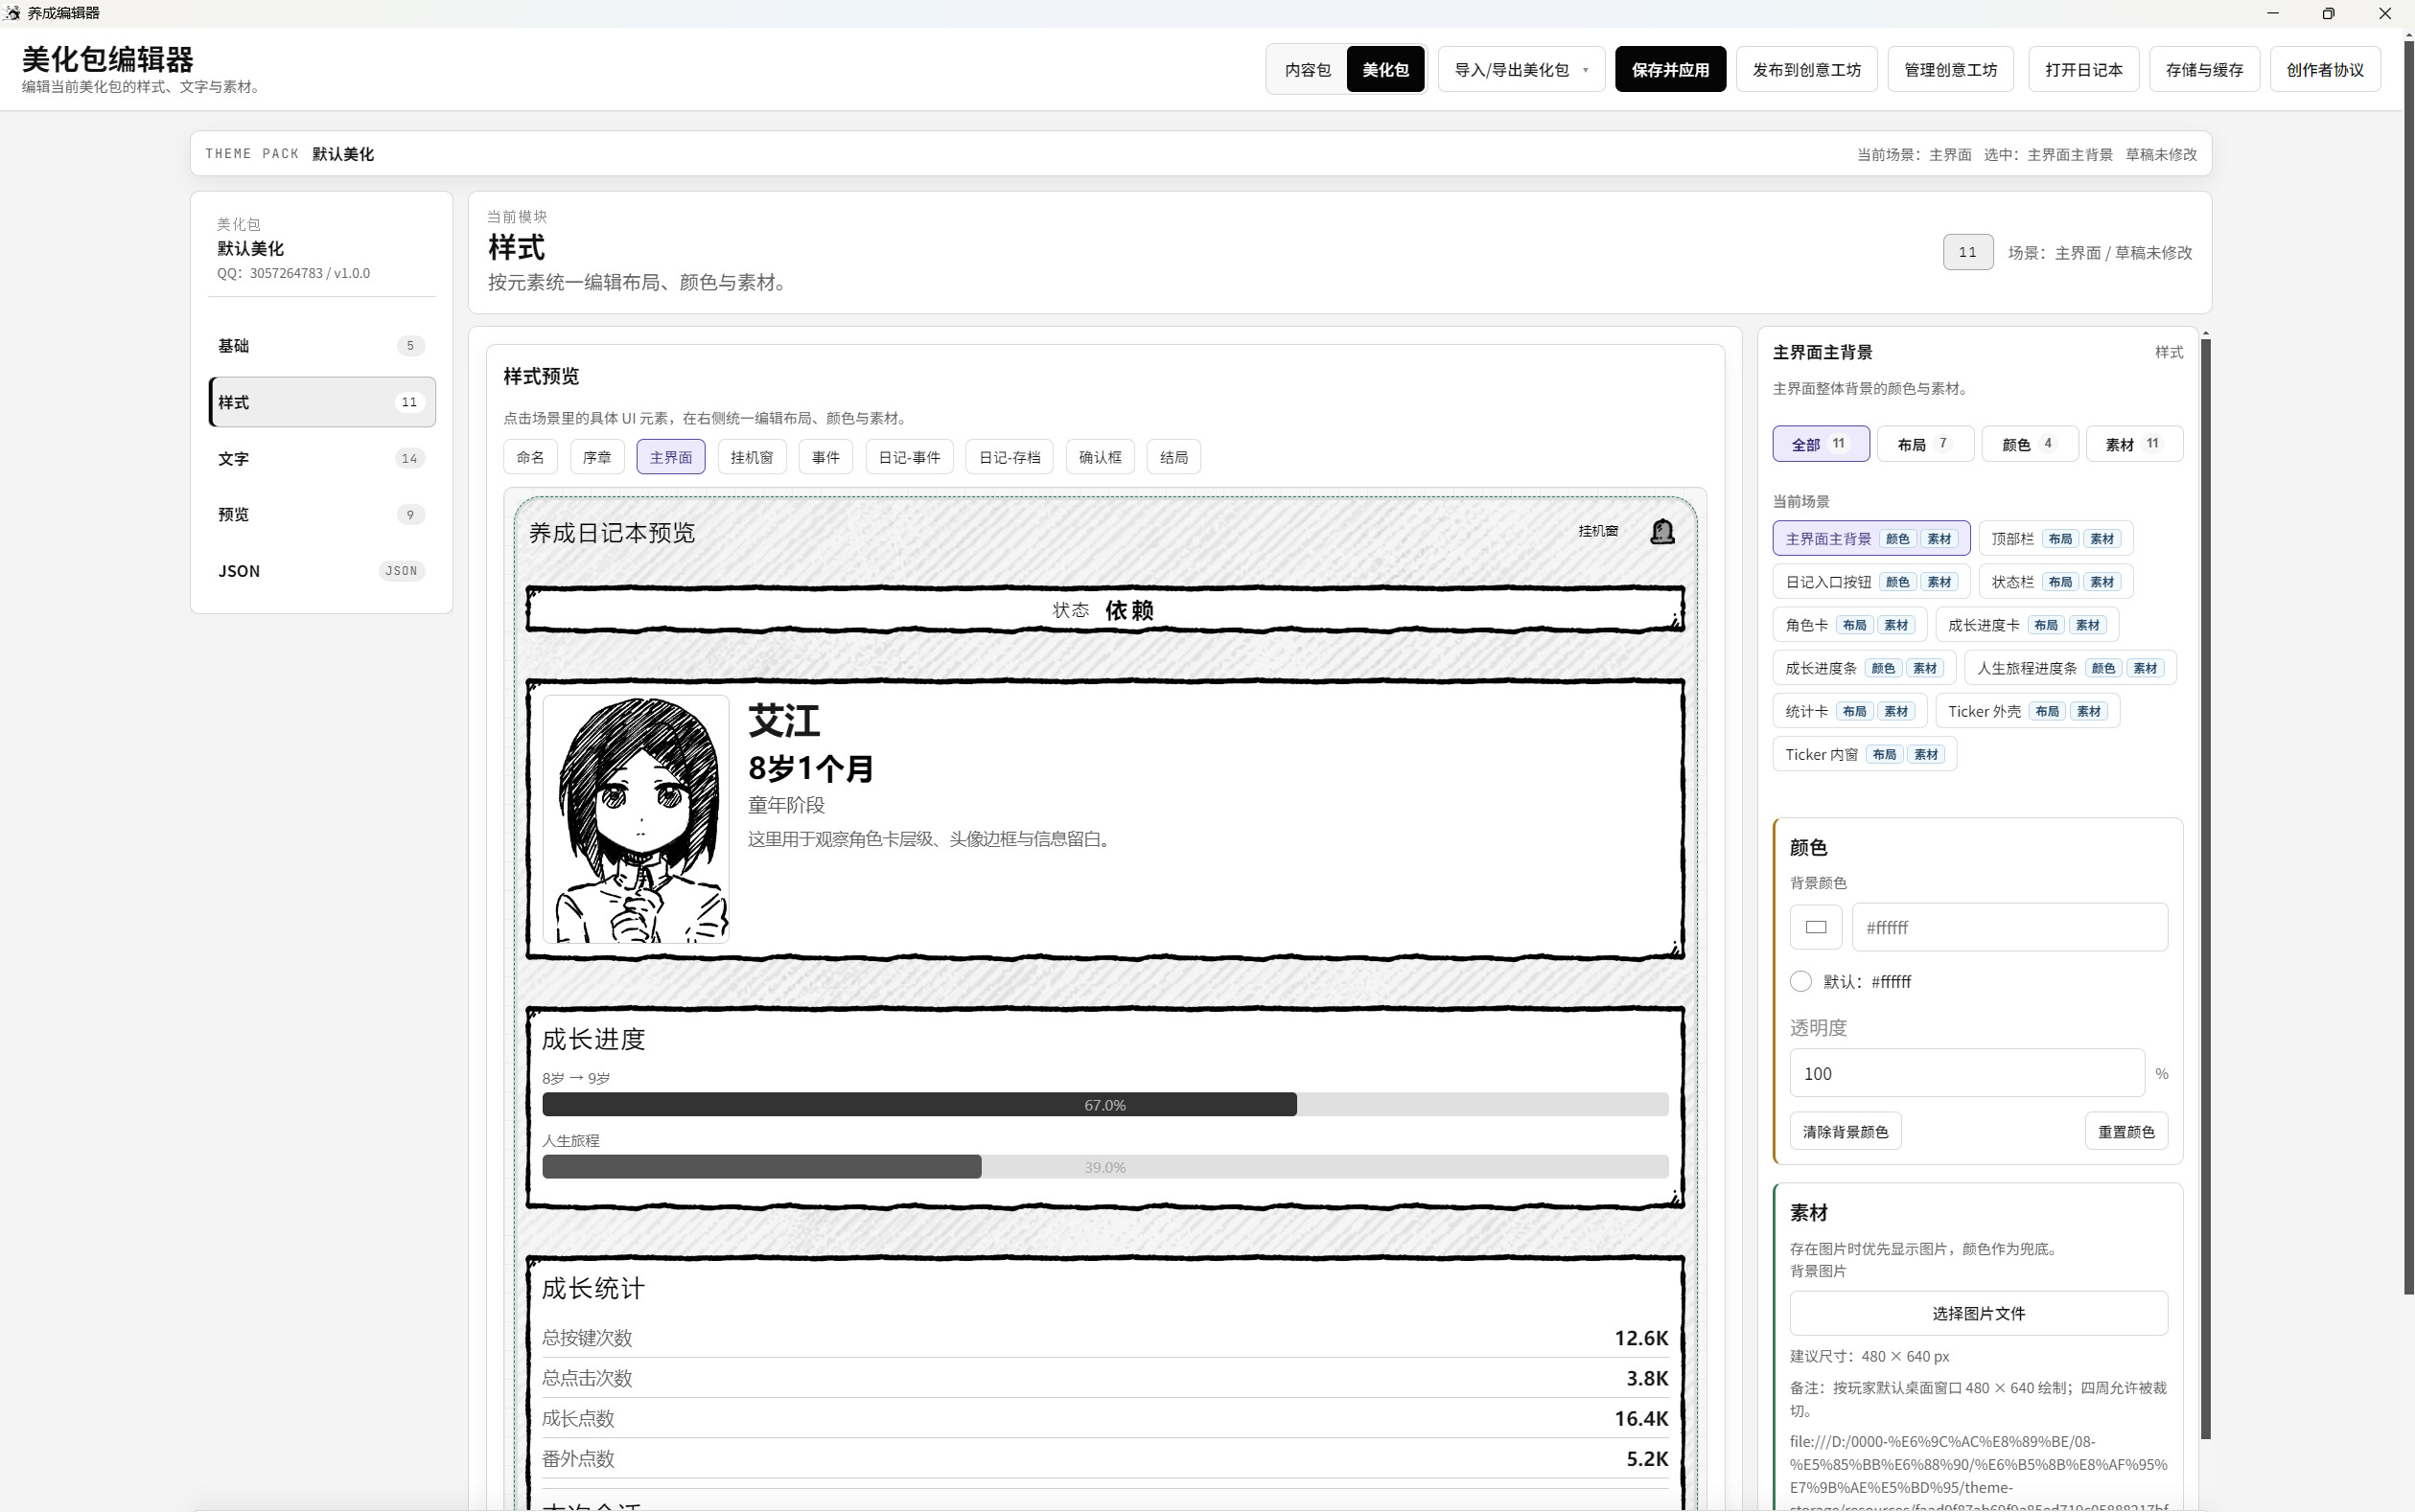Screen dimensions: 2415x1512
Task: Select 预览 in the sidebar
Action: pos(321,514)
